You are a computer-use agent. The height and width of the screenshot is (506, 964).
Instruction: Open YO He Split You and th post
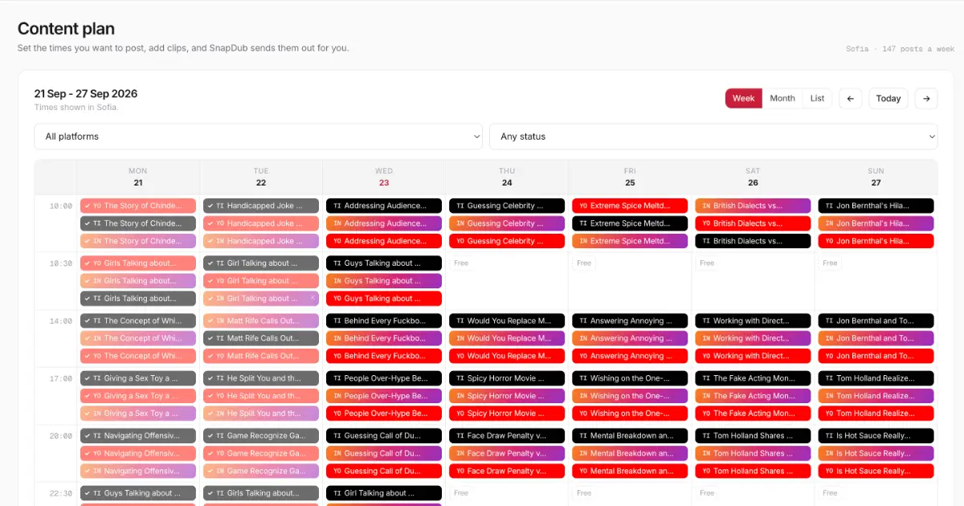pyautogui.click(x=261, y=396)
